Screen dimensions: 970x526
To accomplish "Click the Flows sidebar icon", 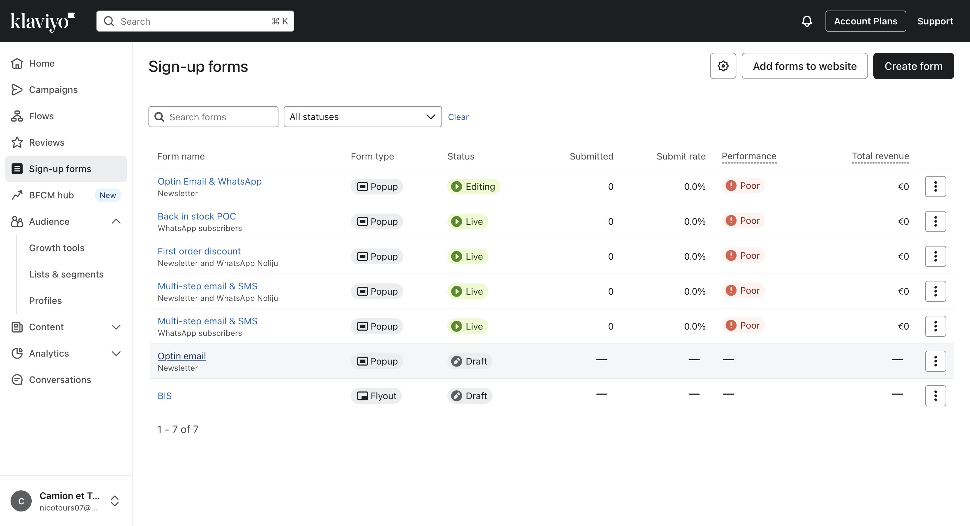I will click(17, 116).
